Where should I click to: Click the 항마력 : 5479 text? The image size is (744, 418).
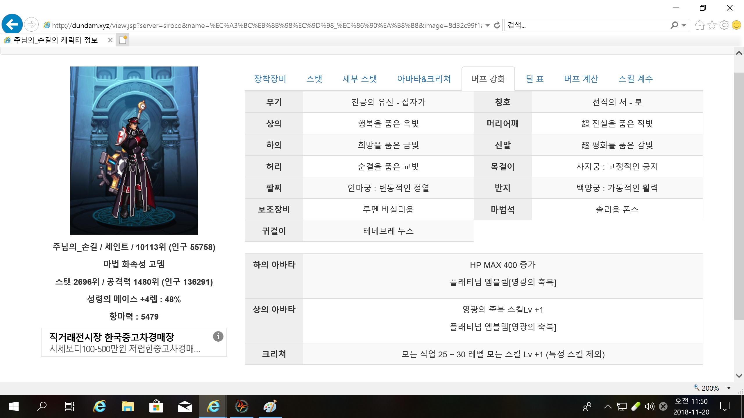[134, 317]
